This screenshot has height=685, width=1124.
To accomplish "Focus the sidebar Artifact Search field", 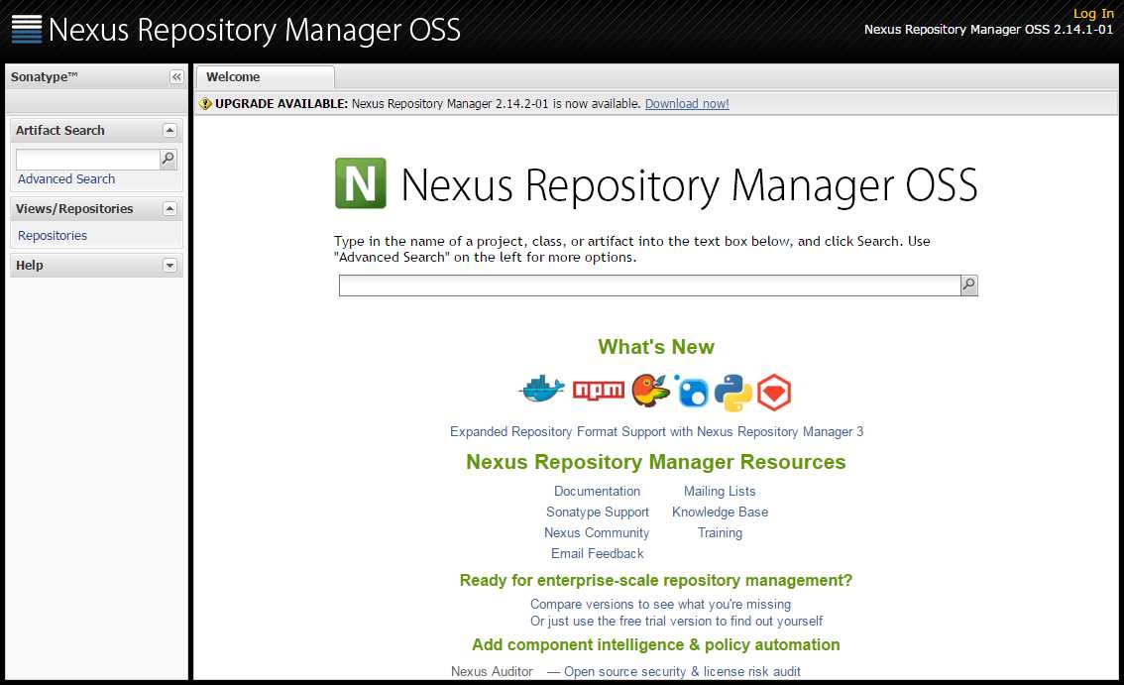I will [88, 160].
